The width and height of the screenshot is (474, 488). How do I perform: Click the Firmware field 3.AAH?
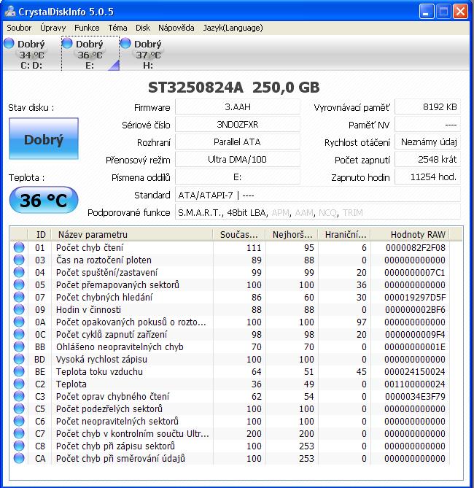[238, 107]
